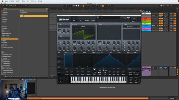The width and height of the screenshot is (179, 100).
Task: Select the highlighted Plug-ins browser category
Action: click(10, 39)
